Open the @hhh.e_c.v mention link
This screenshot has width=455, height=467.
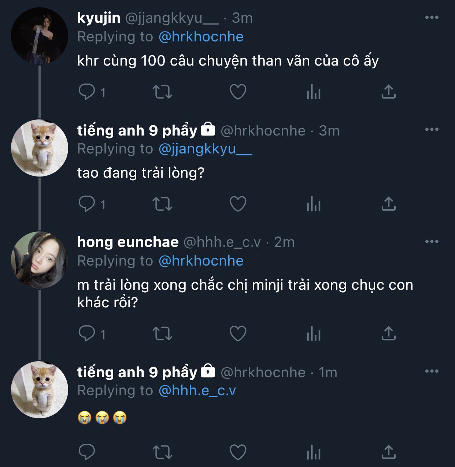pos(197,390)
